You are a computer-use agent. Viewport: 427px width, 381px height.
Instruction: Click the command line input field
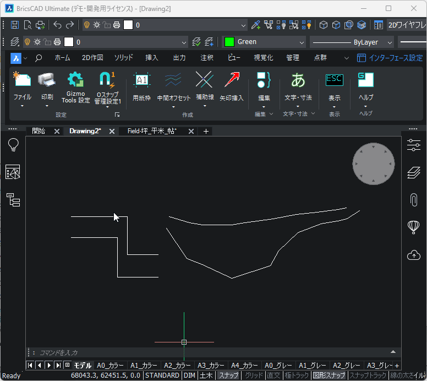point(209,352)
